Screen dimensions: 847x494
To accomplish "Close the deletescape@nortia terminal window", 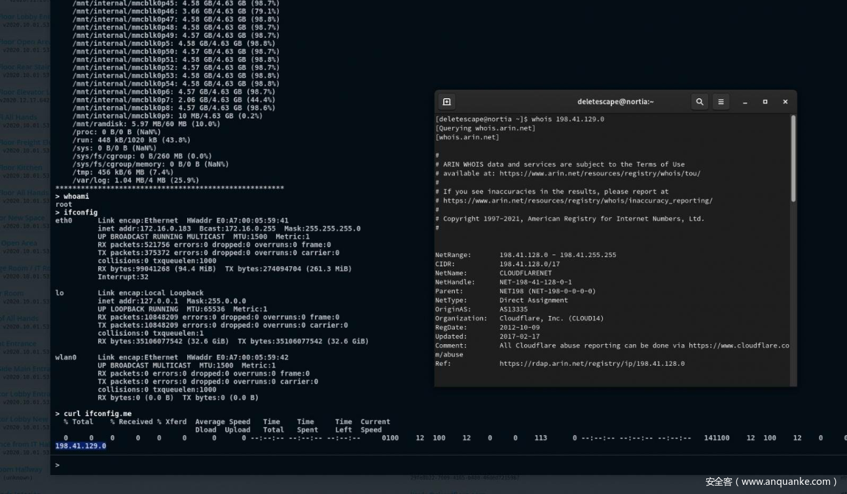I will 785,102.
